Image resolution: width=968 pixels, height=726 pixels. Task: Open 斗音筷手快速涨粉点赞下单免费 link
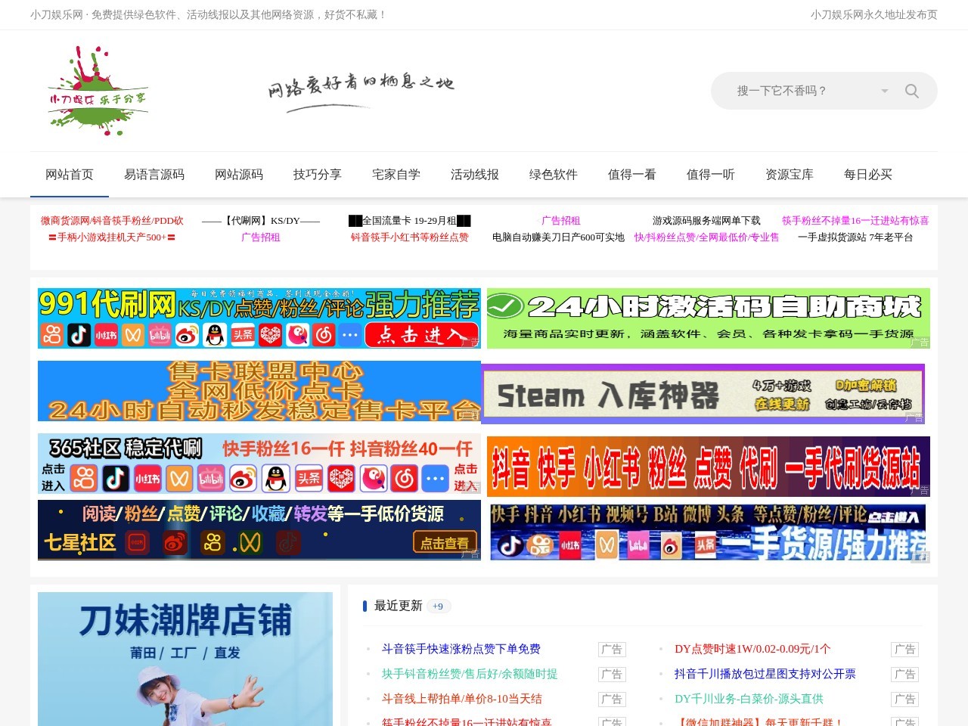(461, 649)
